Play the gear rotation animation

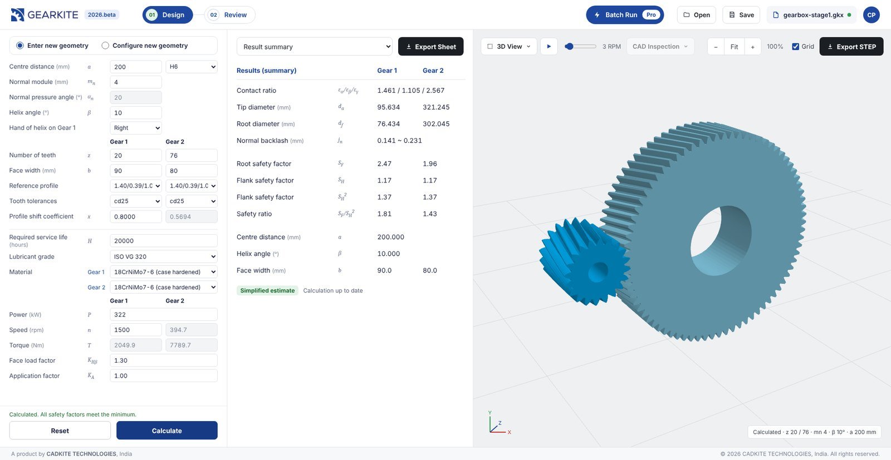[549, 47]
